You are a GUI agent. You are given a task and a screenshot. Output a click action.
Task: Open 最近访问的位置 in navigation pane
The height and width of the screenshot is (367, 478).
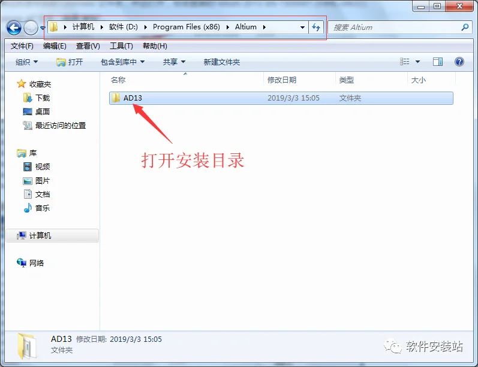pos(61,125)
